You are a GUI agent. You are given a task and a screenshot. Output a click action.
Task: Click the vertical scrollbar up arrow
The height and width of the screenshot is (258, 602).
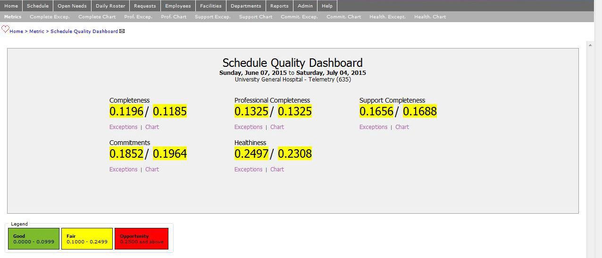tap(590, 45)
